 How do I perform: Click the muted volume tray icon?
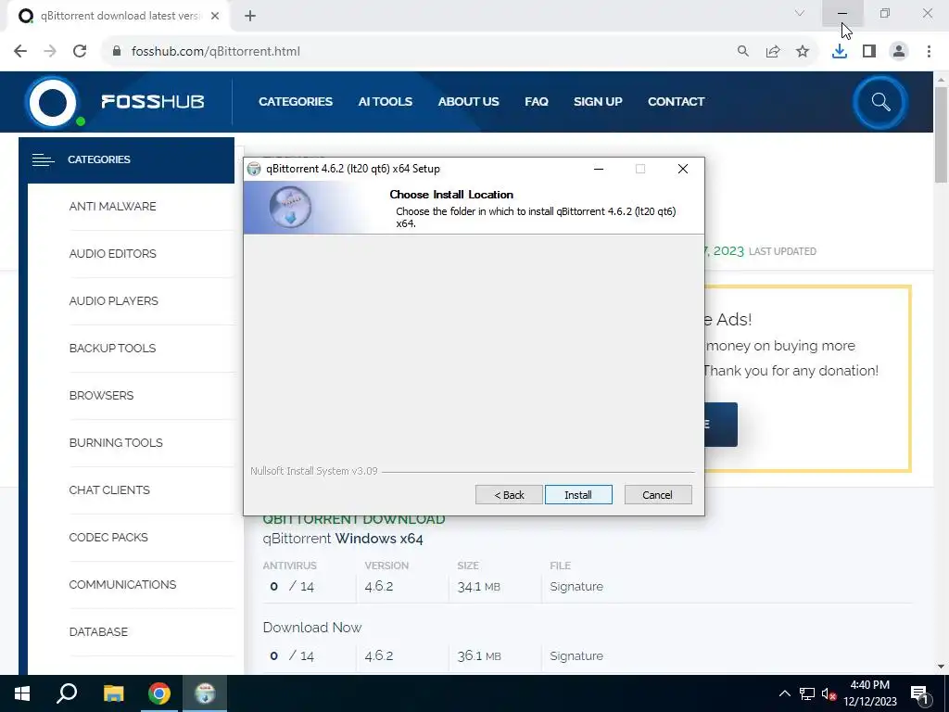pyautogui.click(x=829, y=693)
